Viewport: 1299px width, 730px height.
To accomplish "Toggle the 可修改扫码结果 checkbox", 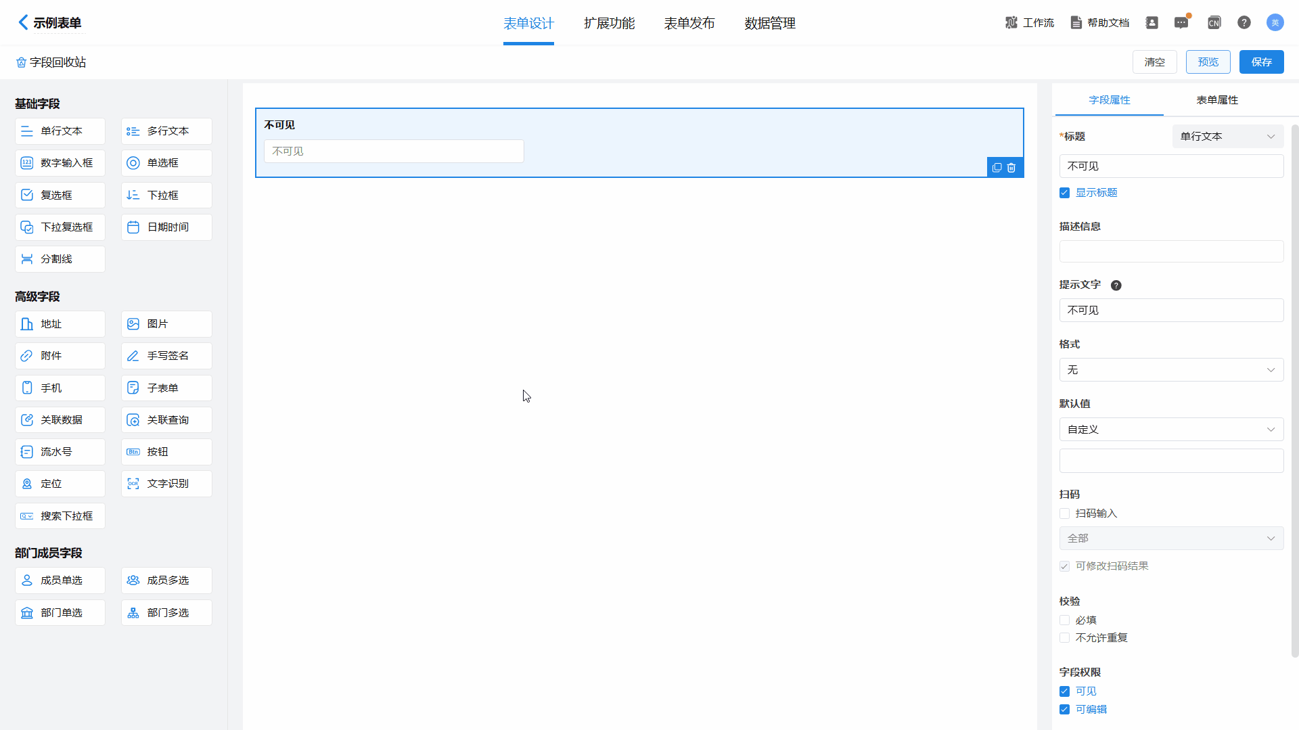I will 1065,566.
